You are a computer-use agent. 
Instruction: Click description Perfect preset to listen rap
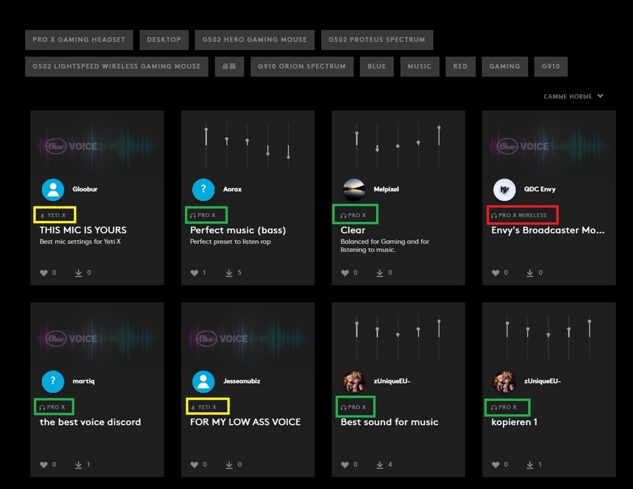(x=230, y=242)
